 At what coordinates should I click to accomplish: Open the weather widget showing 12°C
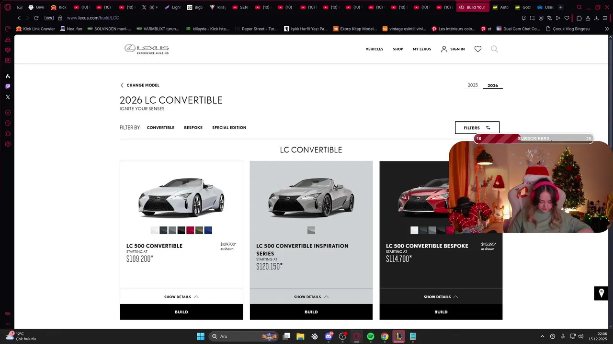(21, 336)
